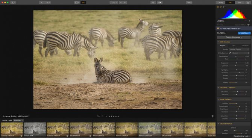Apply the Classic B&W look thumbnail
The image size is (252, 138).
coord(35,130)
